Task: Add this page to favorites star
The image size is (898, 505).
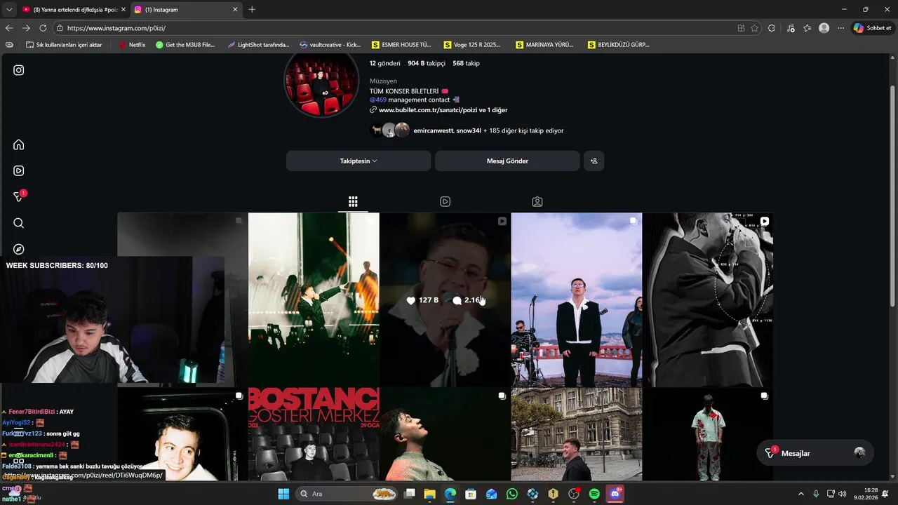Action: (x=754, y=28)
